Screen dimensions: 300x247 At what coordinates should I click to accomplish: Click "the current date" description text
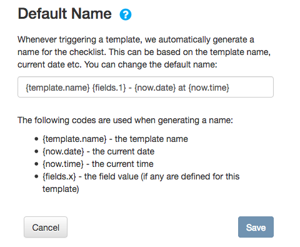pyautogui.click(x=123, y=151)
